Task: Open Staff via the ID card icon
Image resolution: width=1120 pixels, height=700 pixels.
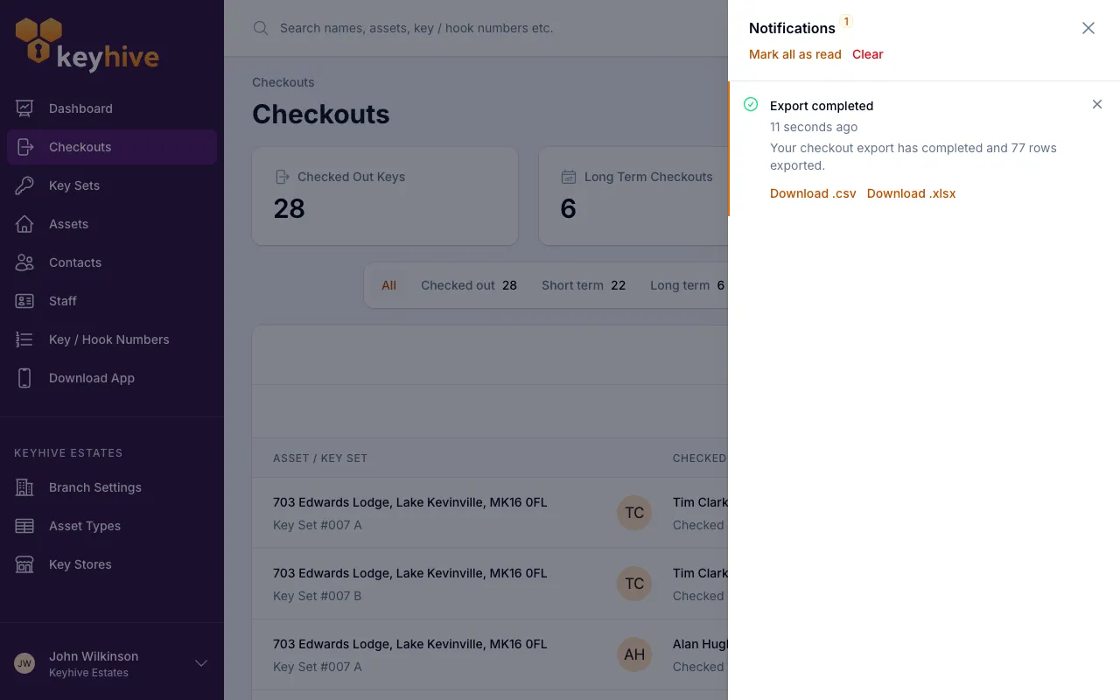Action: tap(24, 301)
